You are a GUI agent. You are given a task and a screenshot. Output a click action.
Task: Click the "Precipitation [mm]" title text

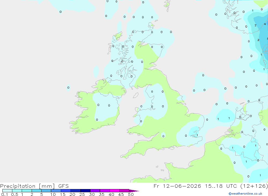click(28, 186)
